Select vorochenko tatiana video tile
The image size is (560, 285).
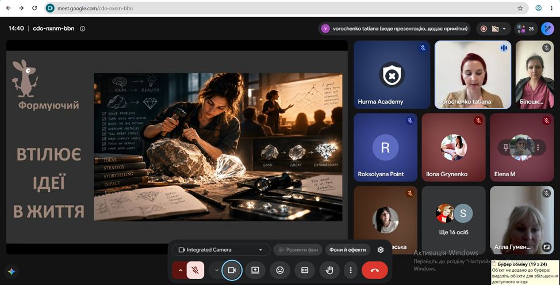(x=473, y=74)
